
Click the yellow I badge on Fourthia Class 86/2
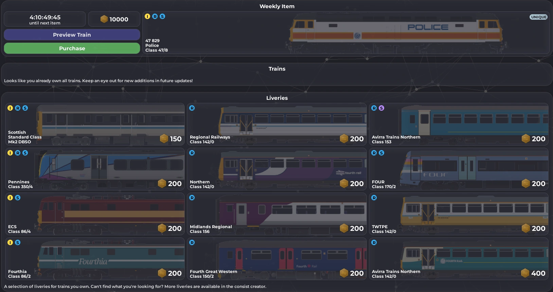[10, 242]
